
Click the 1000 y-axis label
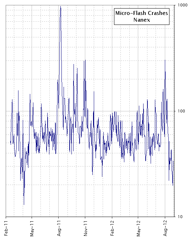[x=183, y=5]
